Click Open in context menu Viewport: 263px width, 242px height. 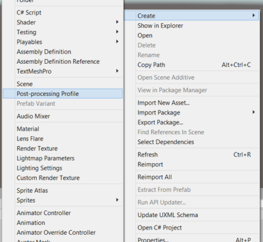point(191,36)
